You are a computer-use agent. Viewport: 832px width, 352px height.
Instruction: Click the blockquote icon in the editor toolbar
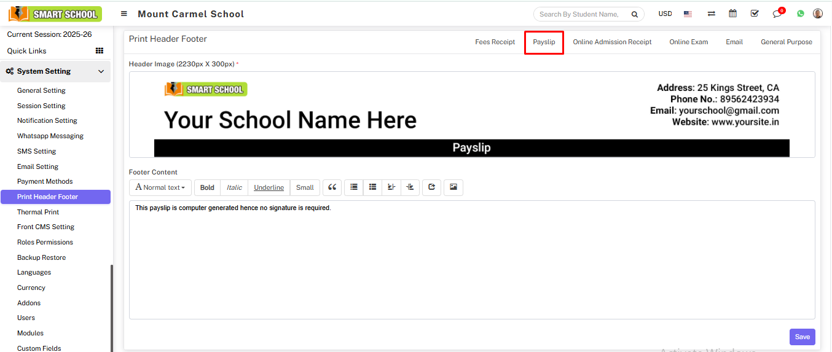[x=332, y=187]
